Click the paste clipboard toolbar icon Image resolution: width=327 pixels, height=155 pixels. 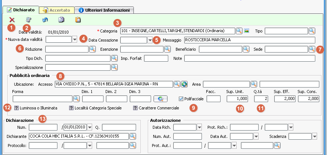point(78,20)
